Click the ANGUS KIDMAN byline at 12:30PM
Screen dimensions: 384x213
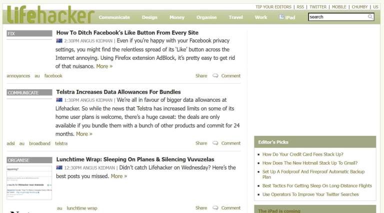pyautogui.click(x=99, y=168)
